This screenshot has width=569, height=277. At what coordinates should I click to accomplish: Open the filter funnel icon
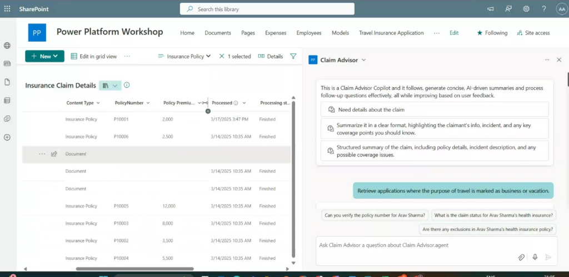[293, 56]
